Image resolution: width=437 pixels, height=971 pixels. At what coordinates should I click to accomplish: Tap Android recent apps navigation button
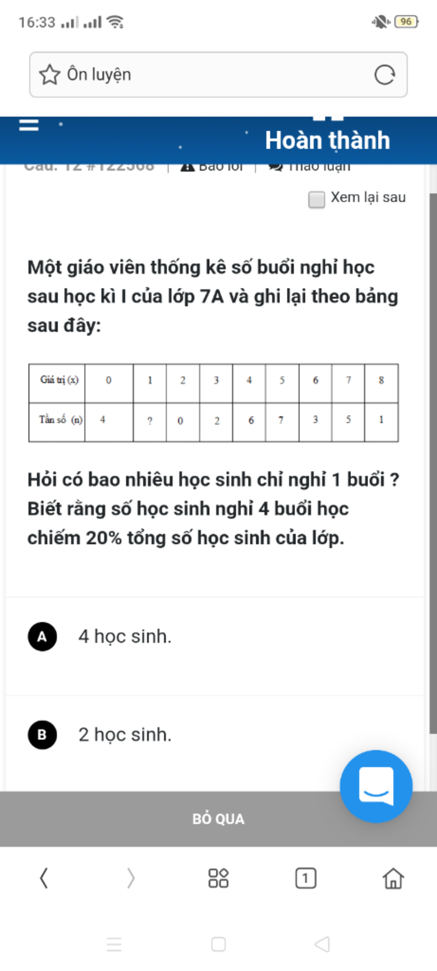(x=114, y=944)
